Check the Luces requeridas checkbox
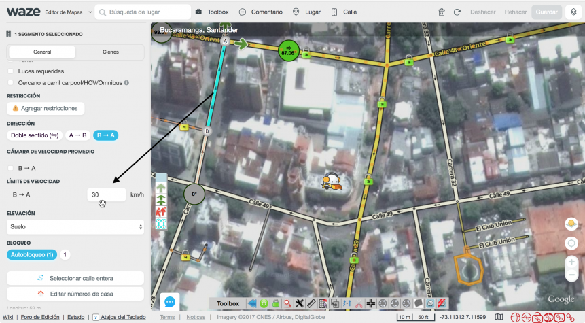Screen dimensions: 585x323 tap(10, 71)
